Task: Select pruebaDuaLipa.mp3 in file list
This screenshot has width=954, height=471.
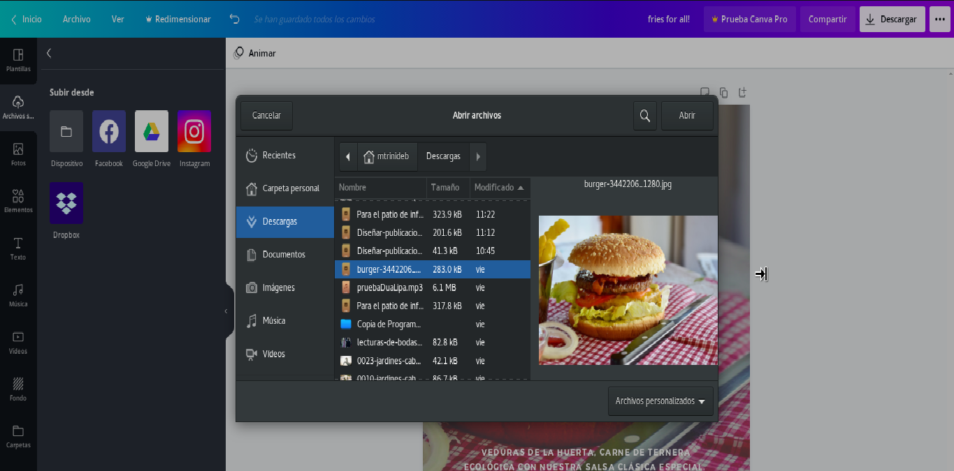Action: coord(389,287)
